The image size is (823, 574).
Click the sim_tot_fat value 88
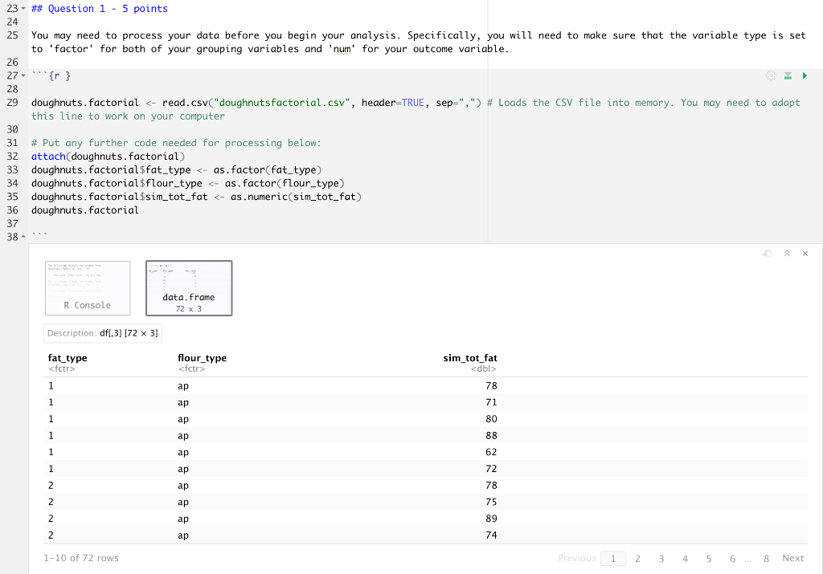(491, 436)
